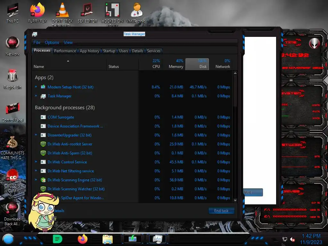Sort by the Memory column header

[x=174, y=64]
